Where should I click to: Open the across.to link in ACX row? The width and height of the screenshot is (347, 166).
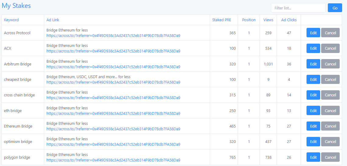pyautogui.click(x=113, y=51)
